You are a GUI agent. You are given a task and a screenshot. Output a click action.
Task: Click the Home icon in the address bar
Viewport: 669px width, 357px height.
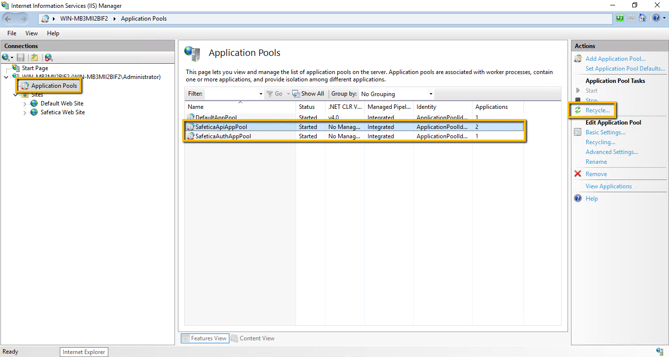pyautogui.click(x=643, y=18)
